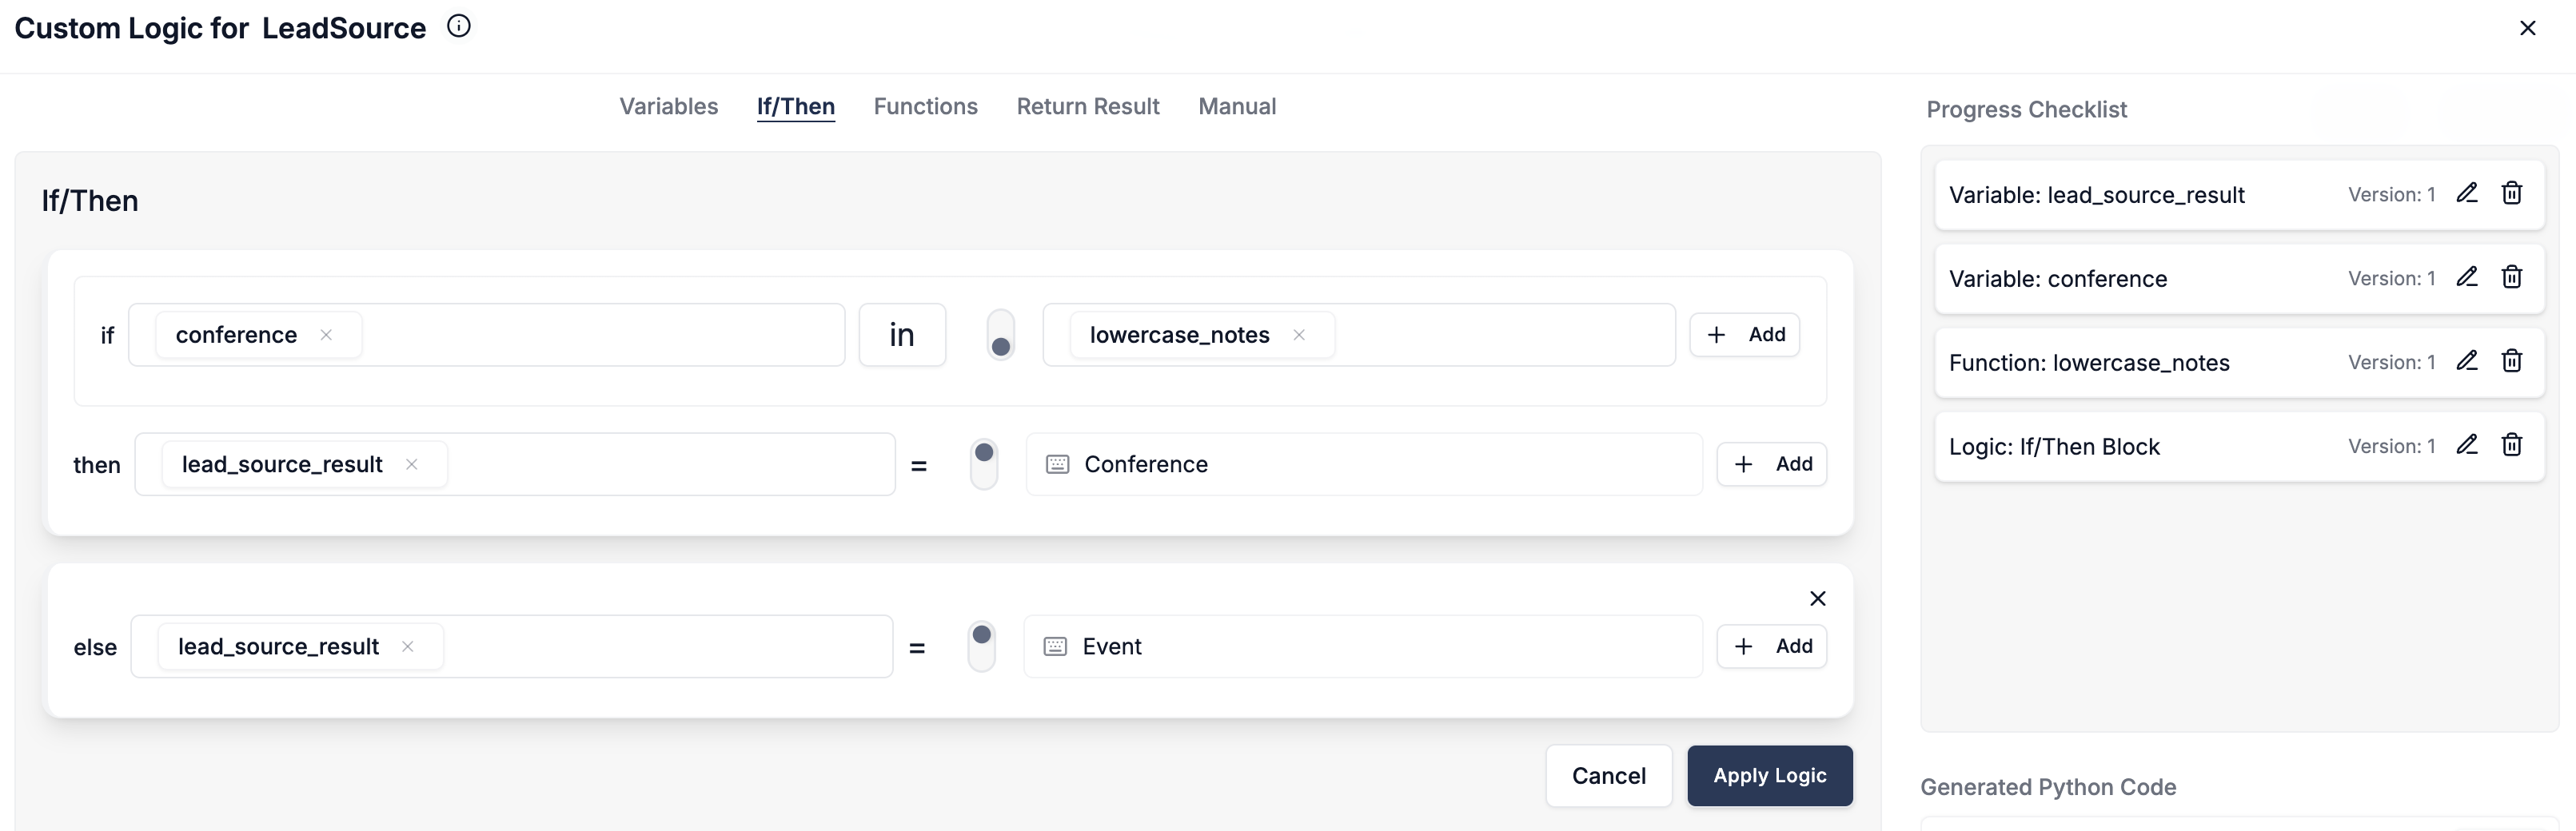Click the Apply Logic button
The width and height of the screenshot is (2576, 831).
(x=1768, y=775)
